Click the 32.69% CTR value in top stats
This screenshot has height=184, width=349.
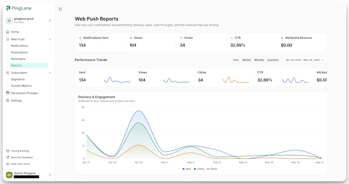click(238, 45)
